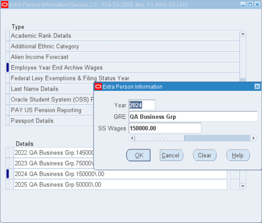Click the record indicator beside Passport Details

7,121
